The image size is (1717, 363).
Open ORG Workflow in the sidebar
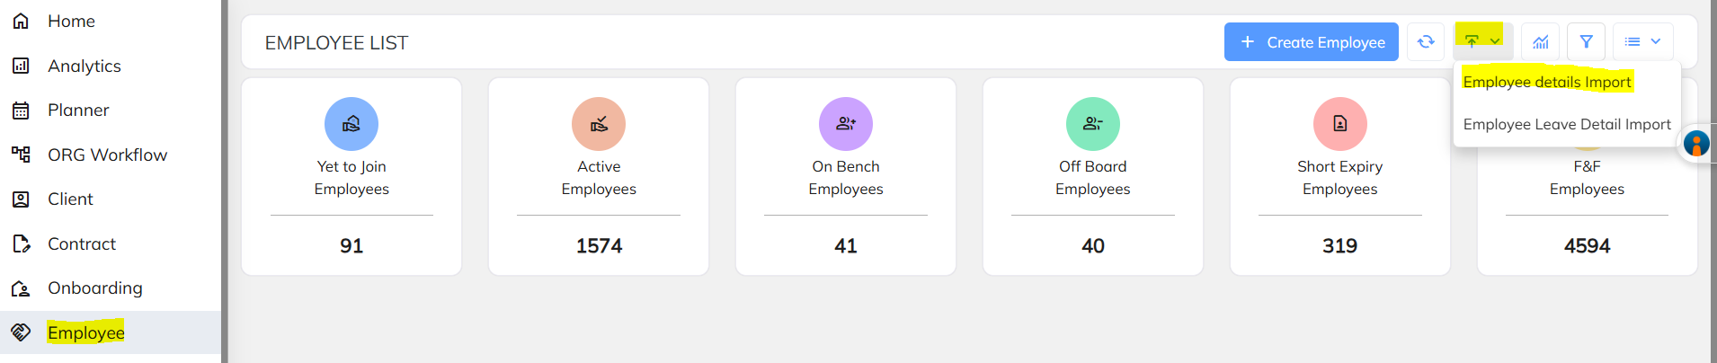(107, 155)
